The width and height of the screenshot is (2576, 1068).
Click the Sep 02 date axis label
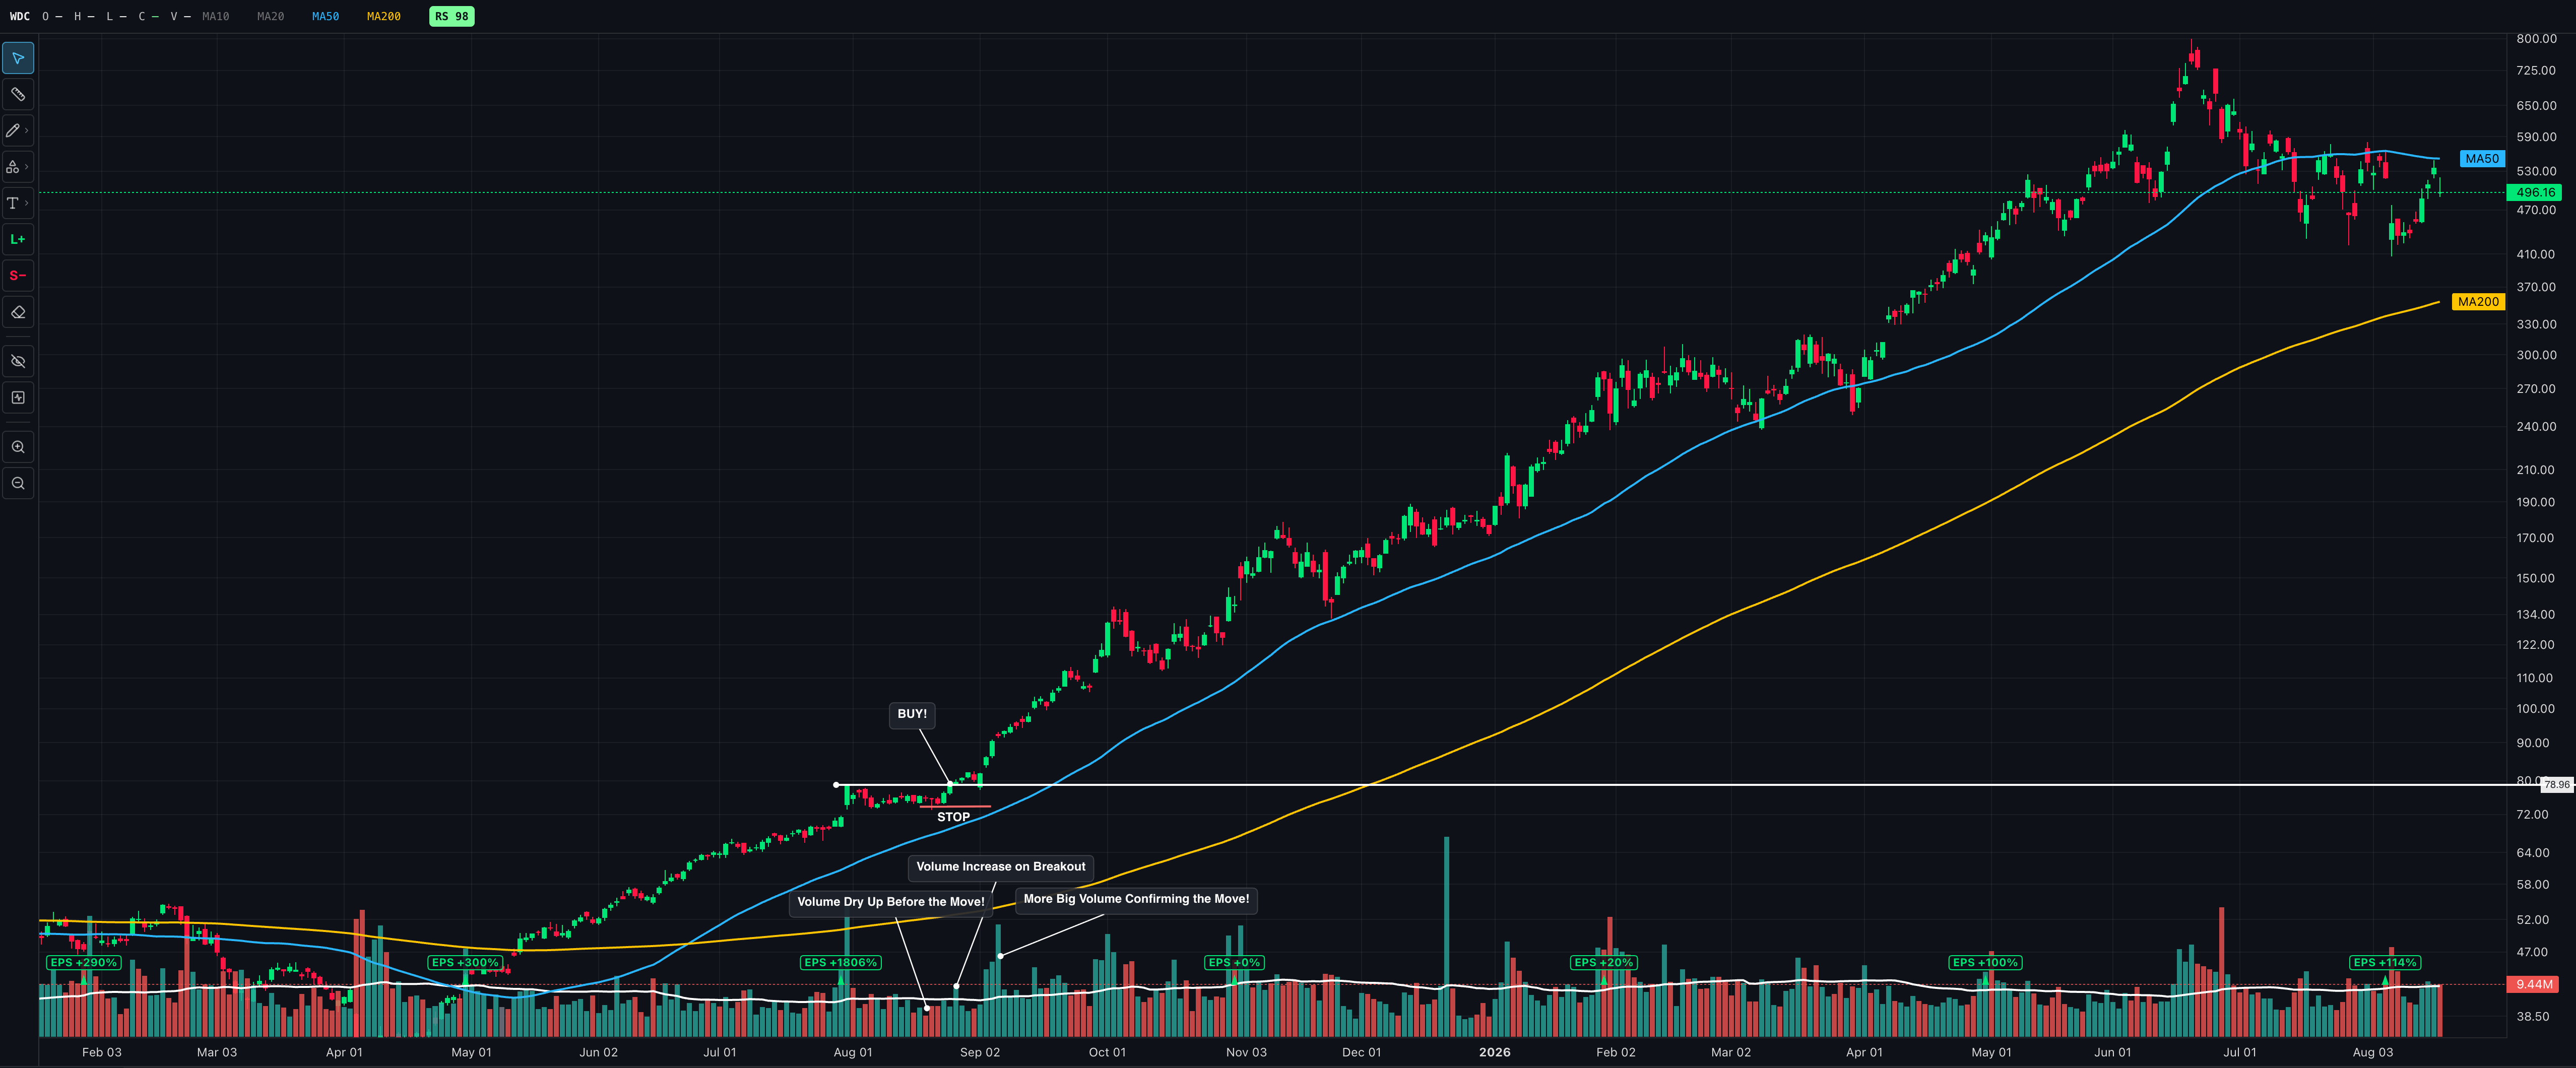pyautogui.click(x=980, y=1052)
